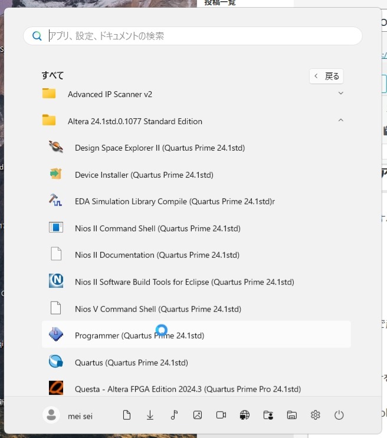Image resolution: width=387 pixels, height=438 pixels.
Task: Open Nios II Command Shell window icon
Action: pos(56,227)
